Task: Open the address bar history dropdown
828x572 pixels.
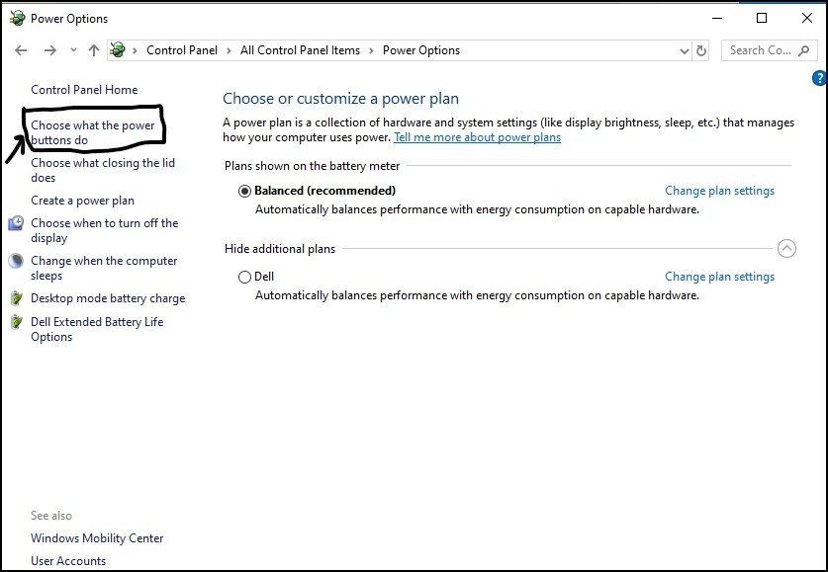Action: (x=684, y=51)
